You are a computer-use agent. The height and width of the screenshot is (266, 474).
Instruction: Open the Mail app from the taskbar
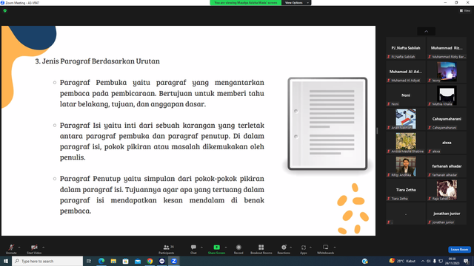pos(138,261)
